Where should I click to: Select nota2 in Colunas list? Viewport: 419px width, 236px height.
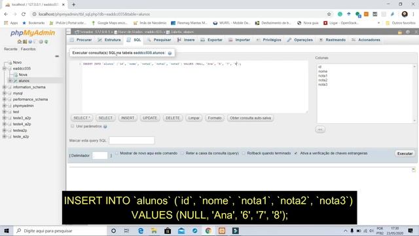pyautogui.click(x=323, y=80)
